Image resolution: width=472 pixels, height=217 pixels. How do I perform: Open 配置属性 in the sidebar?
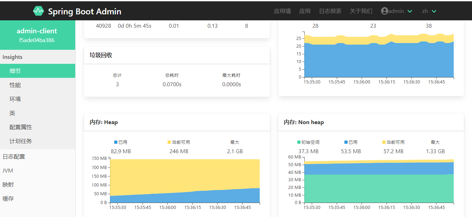click(21, 127)
